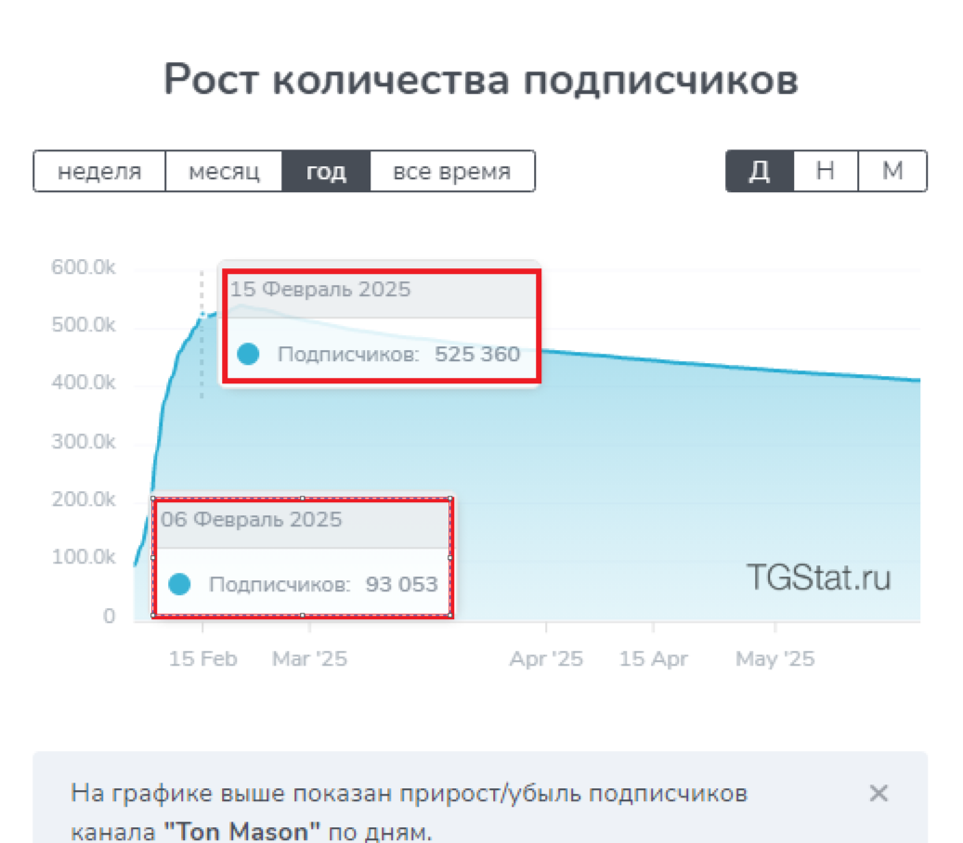Click the Apr '25 axis label
The image size is (963, 843).
pos(546,659)
